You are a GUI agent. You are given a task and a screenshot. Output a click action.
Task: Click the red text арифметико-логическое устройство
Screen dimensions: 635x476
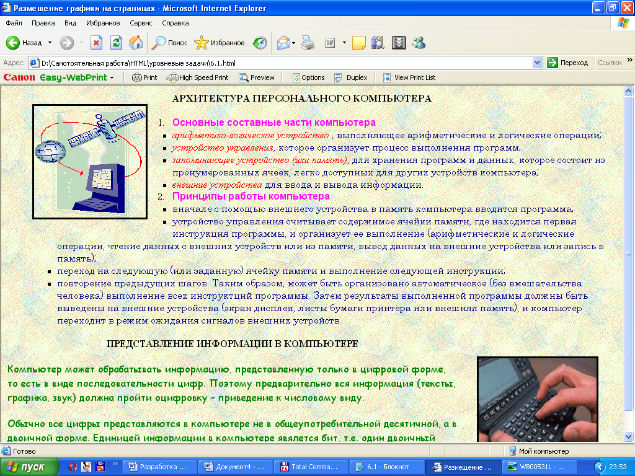point(251,135)
